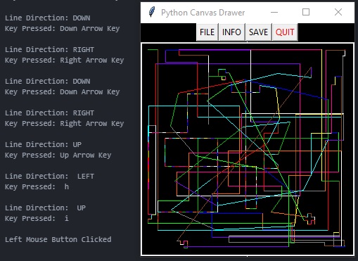
Task: Click the red plus-shaped figure on canvas
Action: (x=310, y=219)
